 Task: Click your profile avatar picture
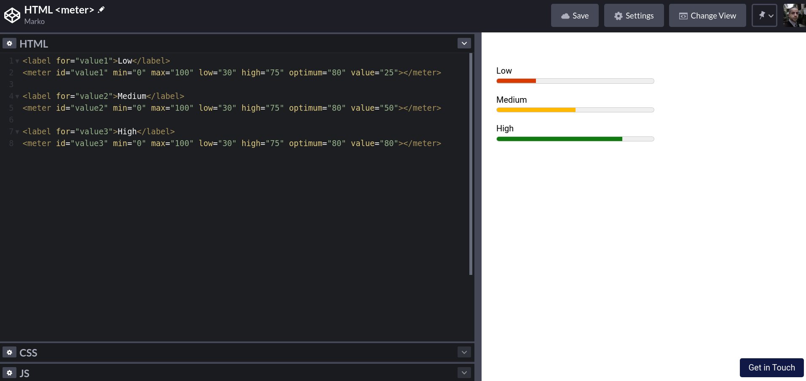794,15
